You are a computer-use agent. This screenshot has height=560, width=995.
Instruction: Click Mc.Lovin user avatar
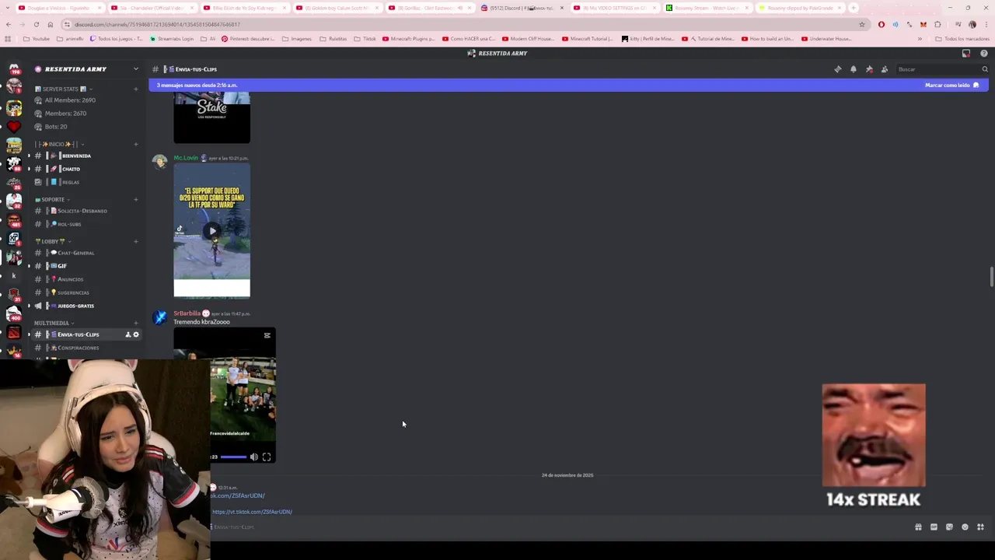[x=160, y=162]
